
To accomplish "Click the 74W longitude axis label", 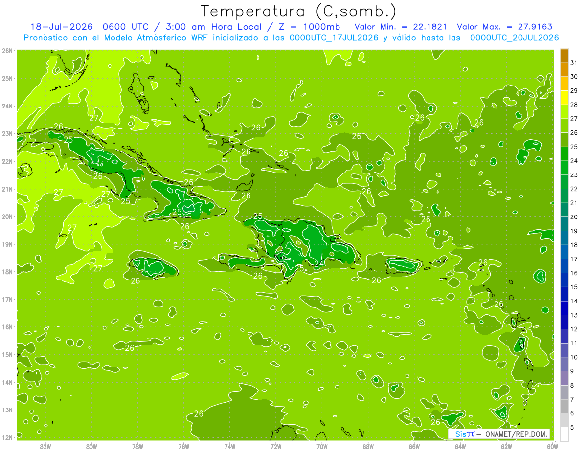I will coord(229,446).
